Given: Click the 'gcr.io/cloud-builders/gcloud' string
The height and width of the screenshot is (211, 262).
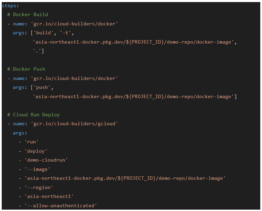Looking at the screenshot, I should (74, 124).
